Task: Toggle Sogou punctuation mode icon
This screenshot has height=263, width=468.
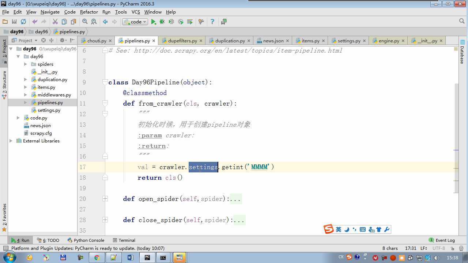Action: (354, 230)
